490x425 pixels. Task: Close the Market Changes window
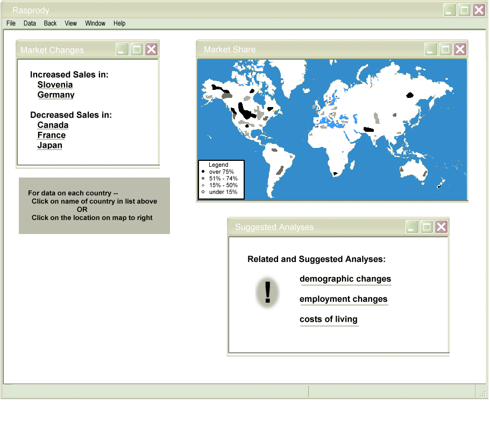click(152, 49)
